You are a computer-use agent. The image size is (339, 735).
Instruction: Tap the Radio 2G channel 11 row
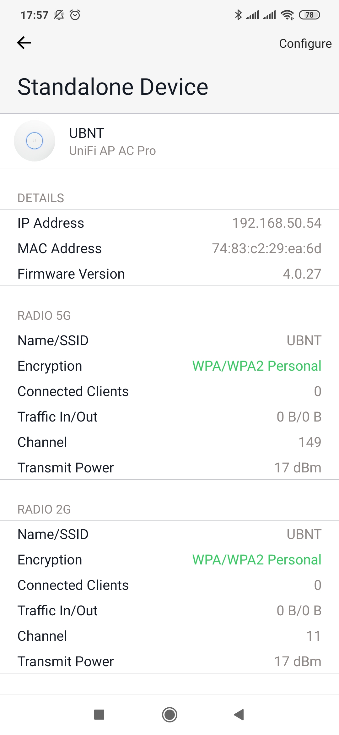point(169,636)
